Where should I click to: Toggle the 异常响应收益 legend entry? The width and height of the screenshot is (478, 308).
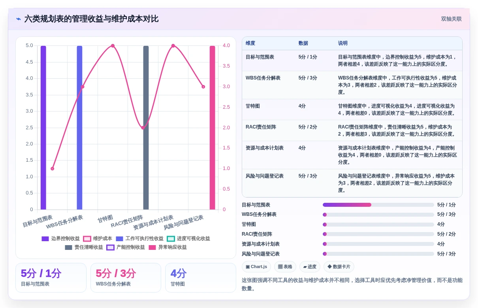(167, 248)
